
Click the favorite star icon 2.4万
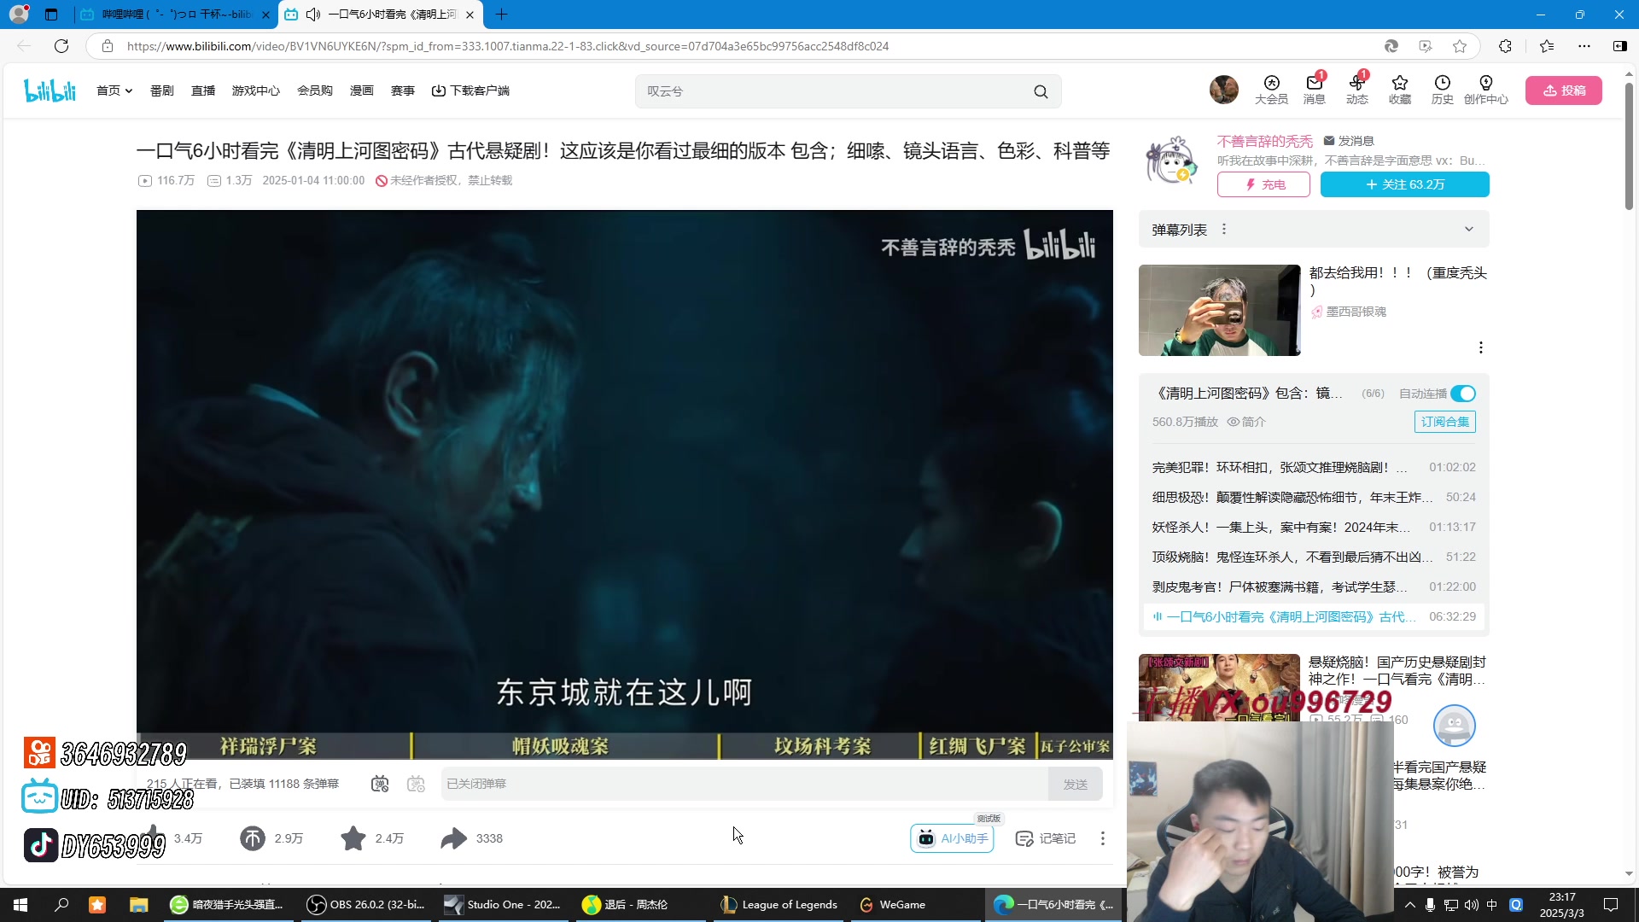click(353, 838)
